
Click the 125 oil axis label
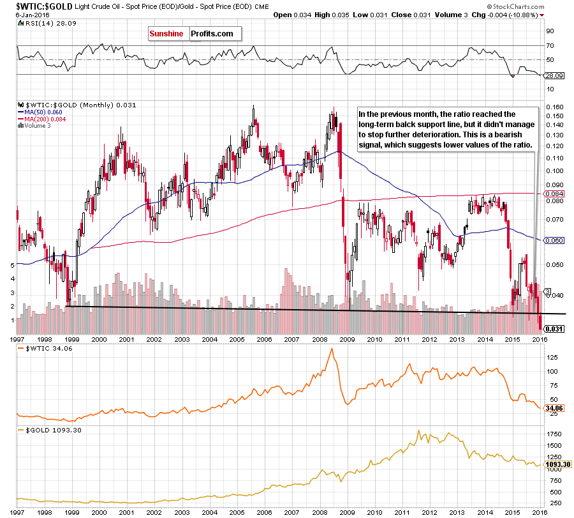[552, 358]
